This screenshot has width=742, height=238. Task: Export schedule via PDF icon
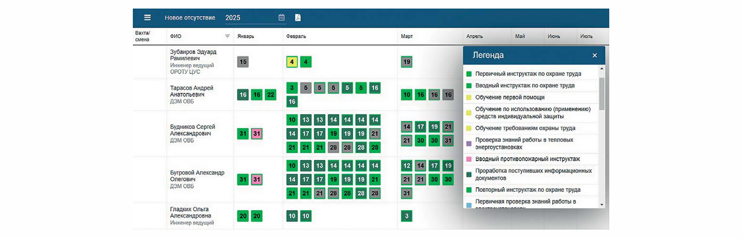coord(298,18)
